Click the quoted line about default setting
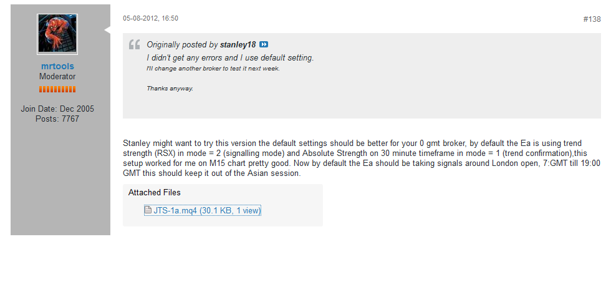Image resolution: width=616 pixels, height=287 pixels. pos(230,58)
